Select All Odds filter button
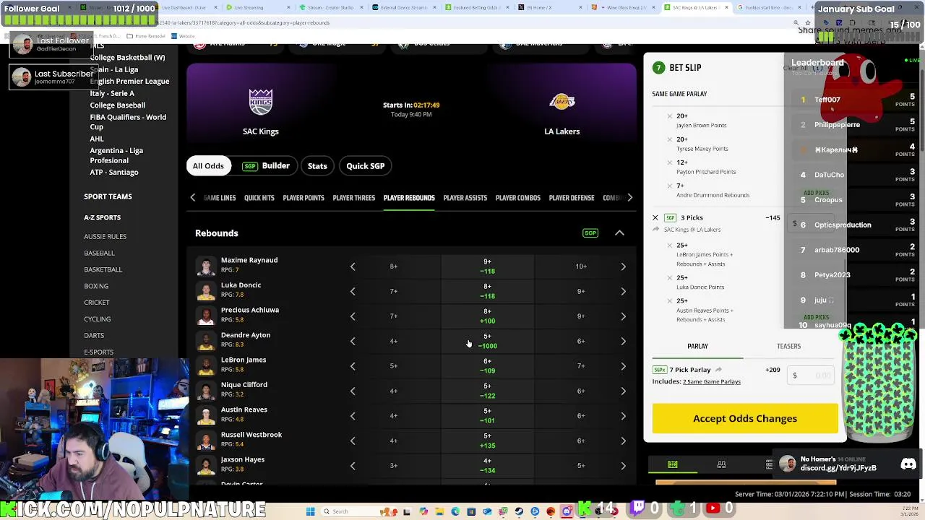 coord(208,166)
